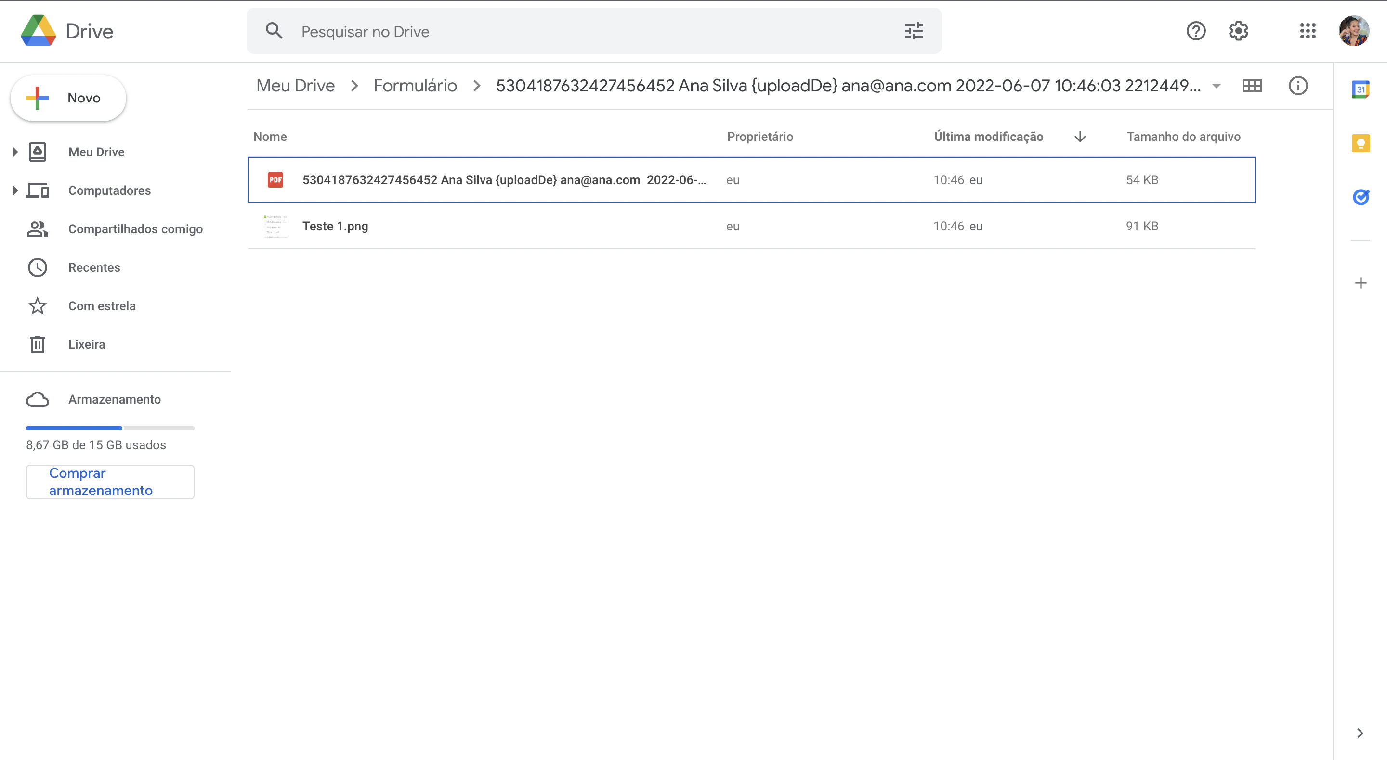The image size is (1387, 760).
Task: Show folder details info icon
Action: click(1297, 86)
